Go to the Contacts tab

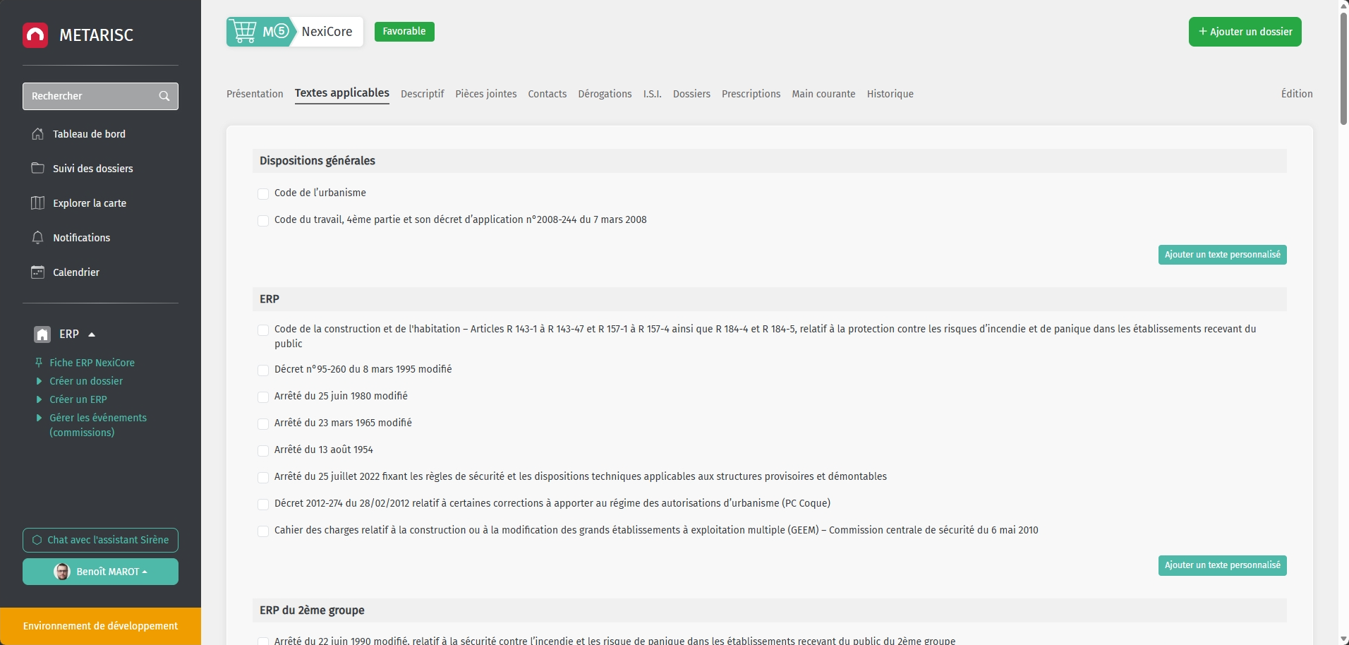[548, 94]
